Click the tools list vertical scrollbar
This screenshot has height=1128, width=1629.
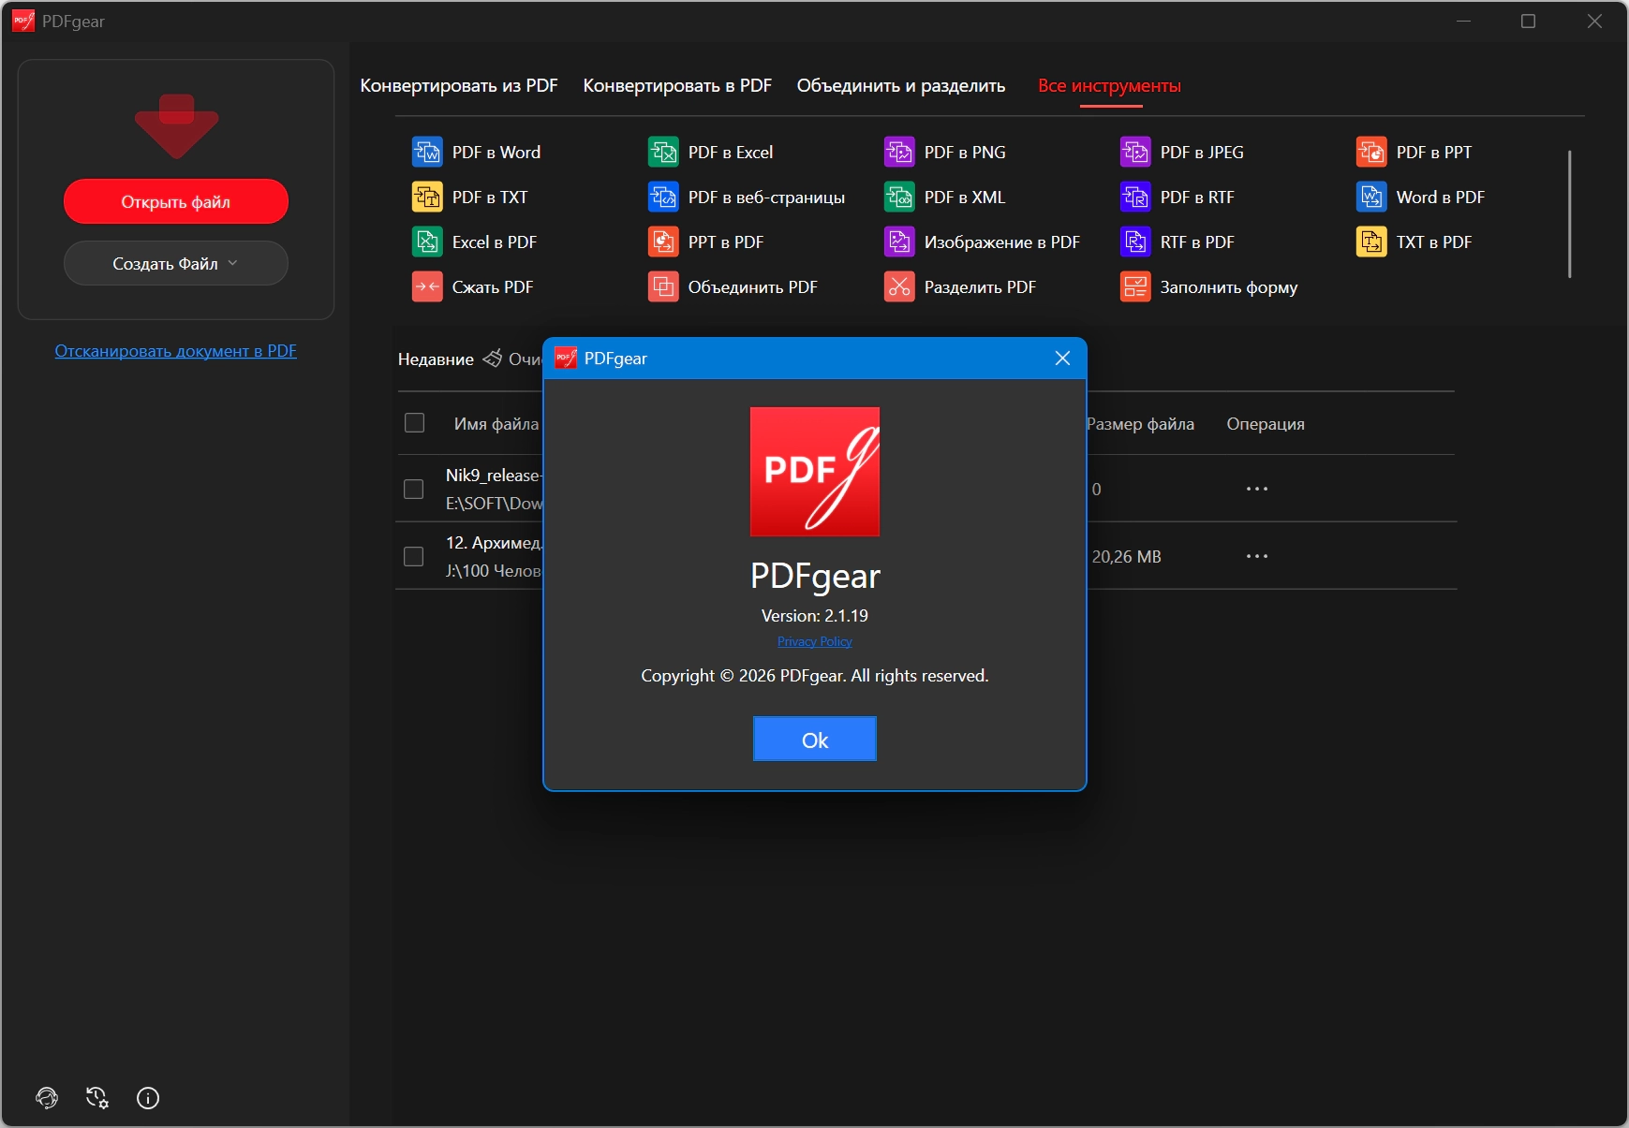pos(1569,213)
